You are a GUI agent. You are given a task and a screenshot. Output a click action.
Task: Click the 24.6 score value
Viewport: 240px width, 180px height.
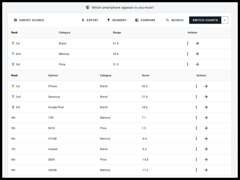coord(145,107)
